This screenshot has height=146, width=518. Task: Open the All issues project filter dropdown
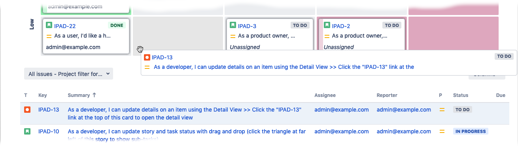[69, 74]
